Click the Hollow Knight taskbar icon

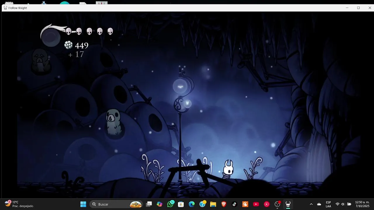pyautogui.click(x=288, y=204)
